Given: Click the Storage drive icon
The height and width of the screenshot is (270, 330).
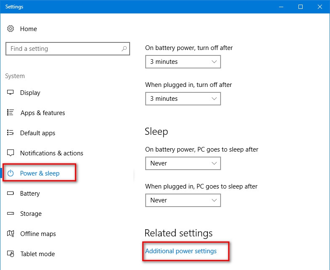Looking at the screenshot, I should tap(10, 213).
